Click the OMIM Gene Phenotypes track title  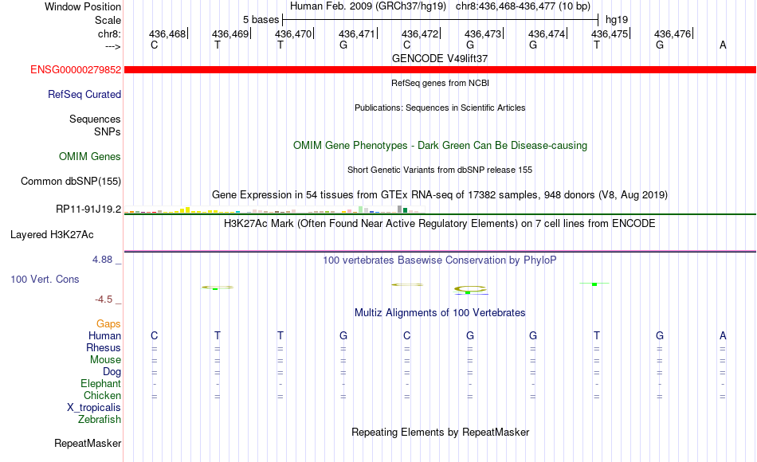440,145
